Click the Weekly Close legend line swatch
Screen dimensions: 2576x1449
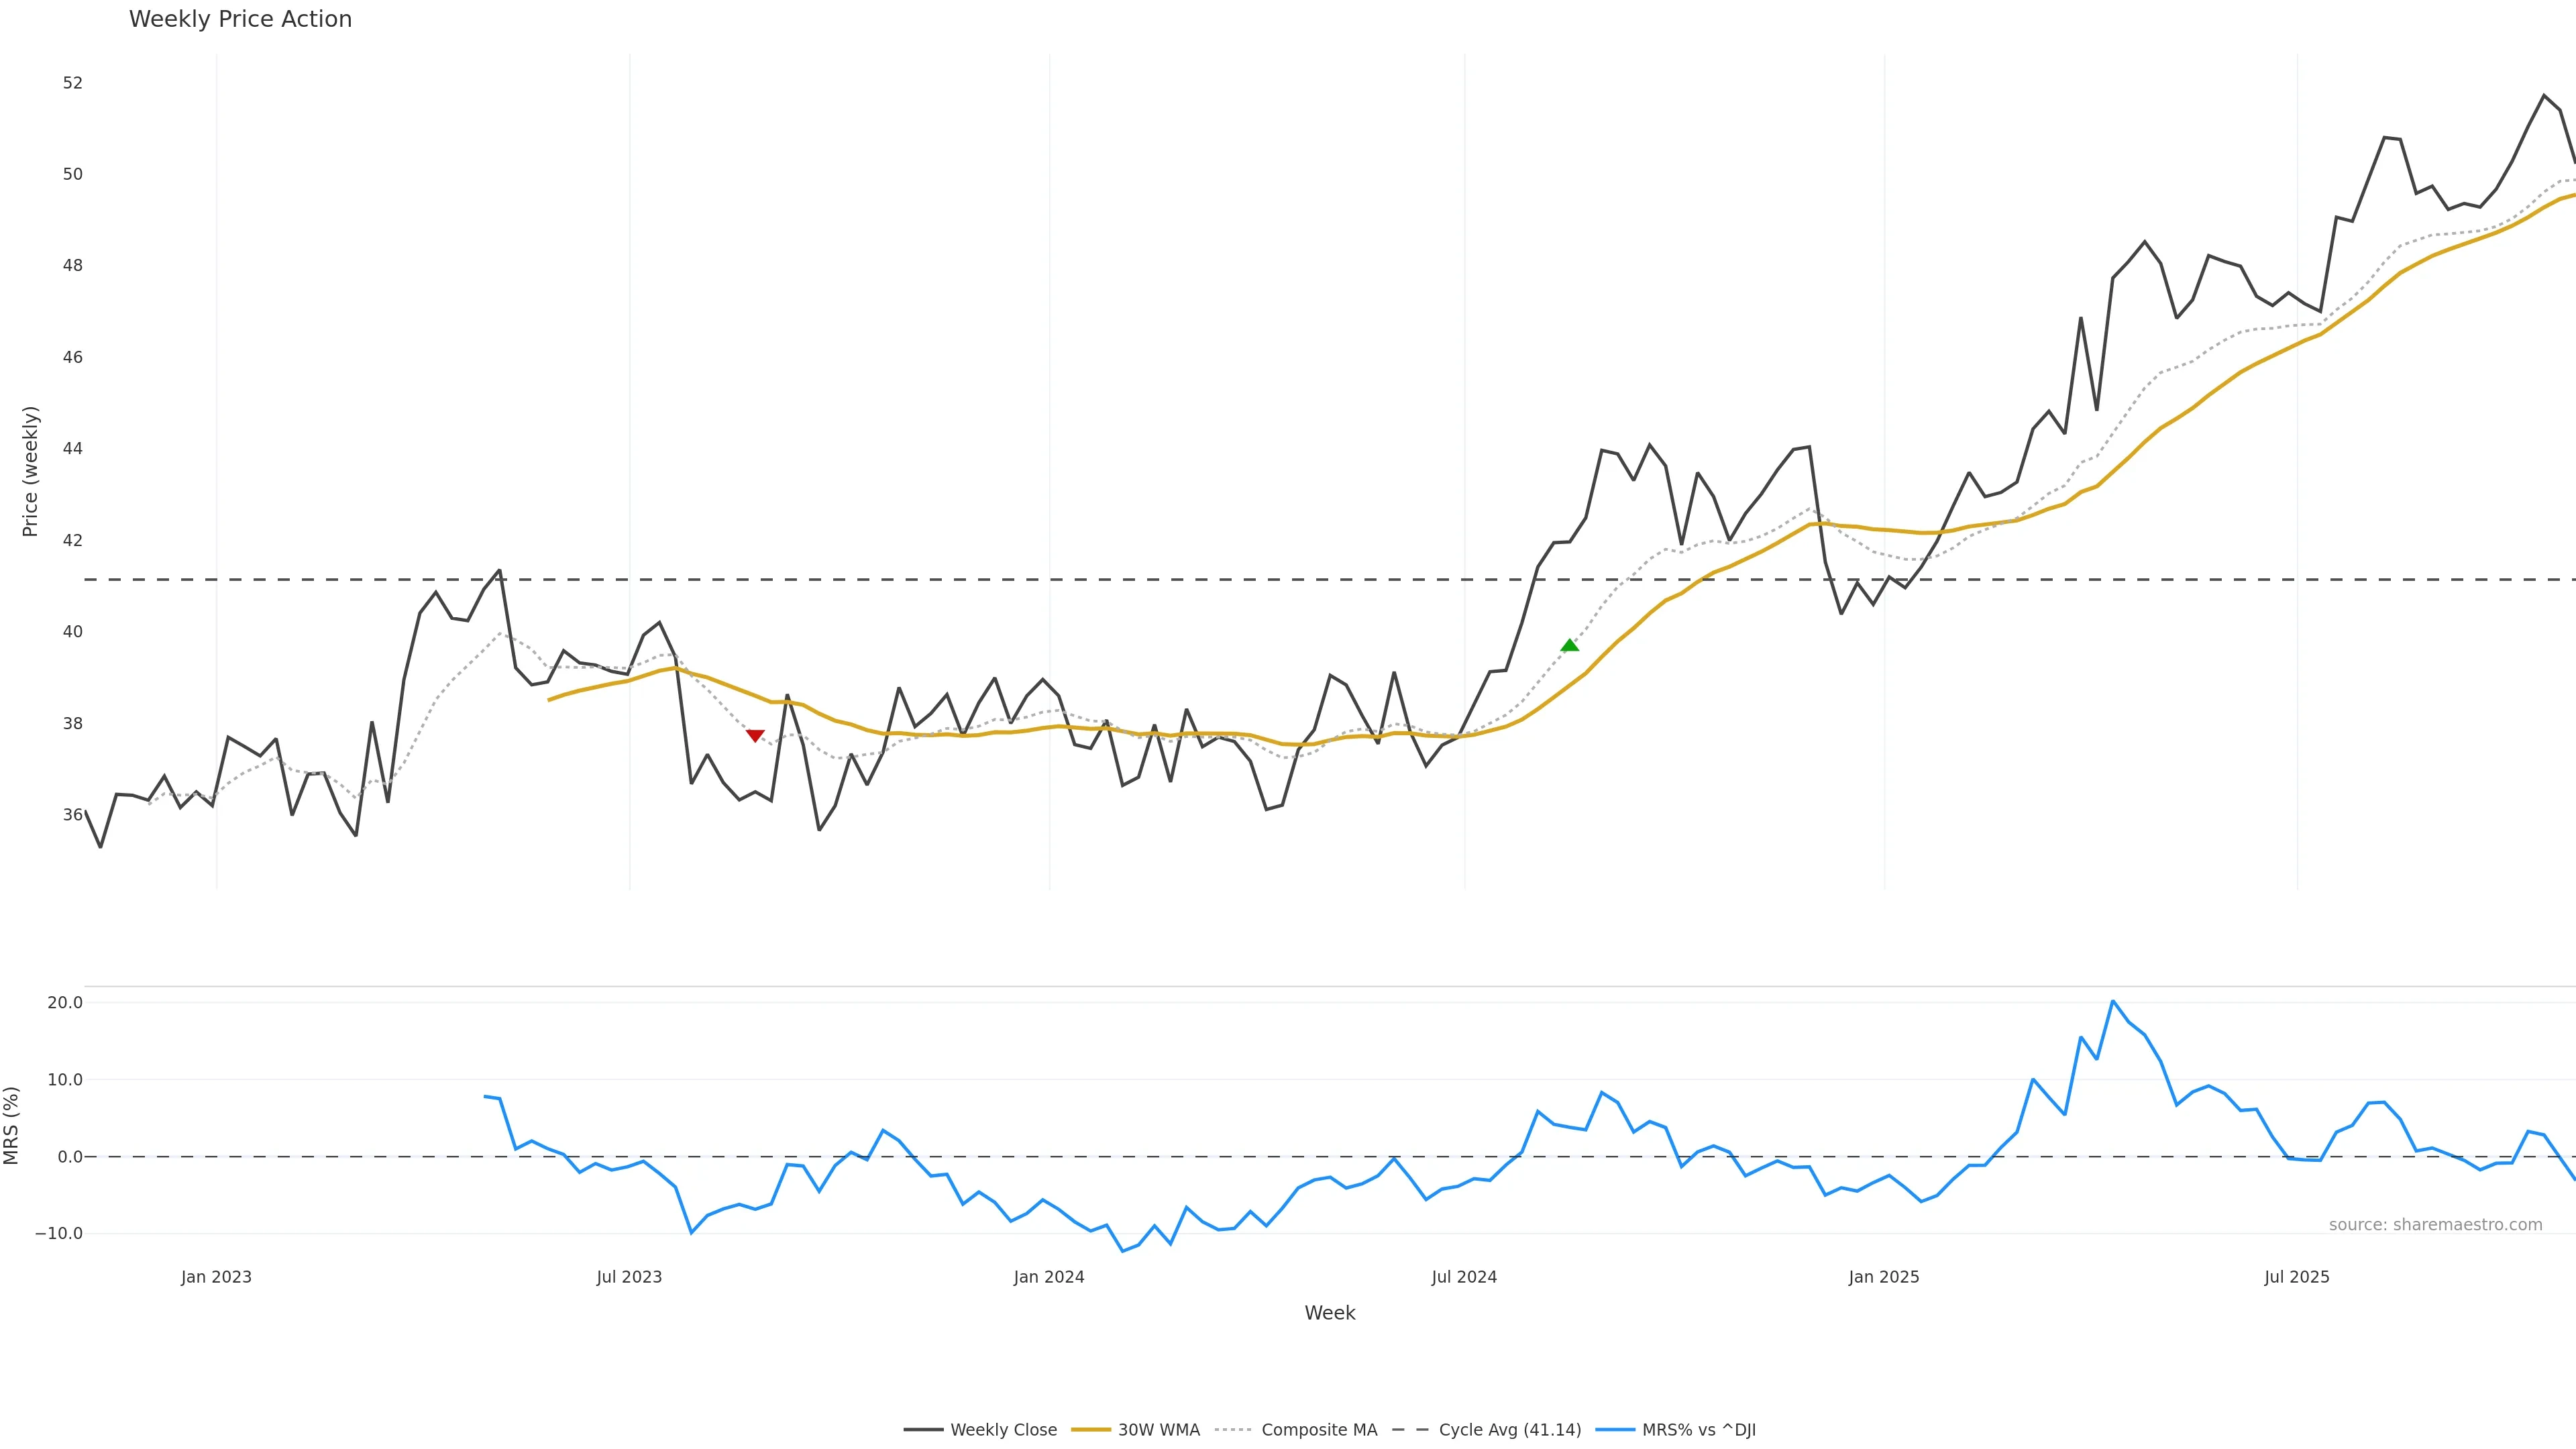[x=923, y=1430]
